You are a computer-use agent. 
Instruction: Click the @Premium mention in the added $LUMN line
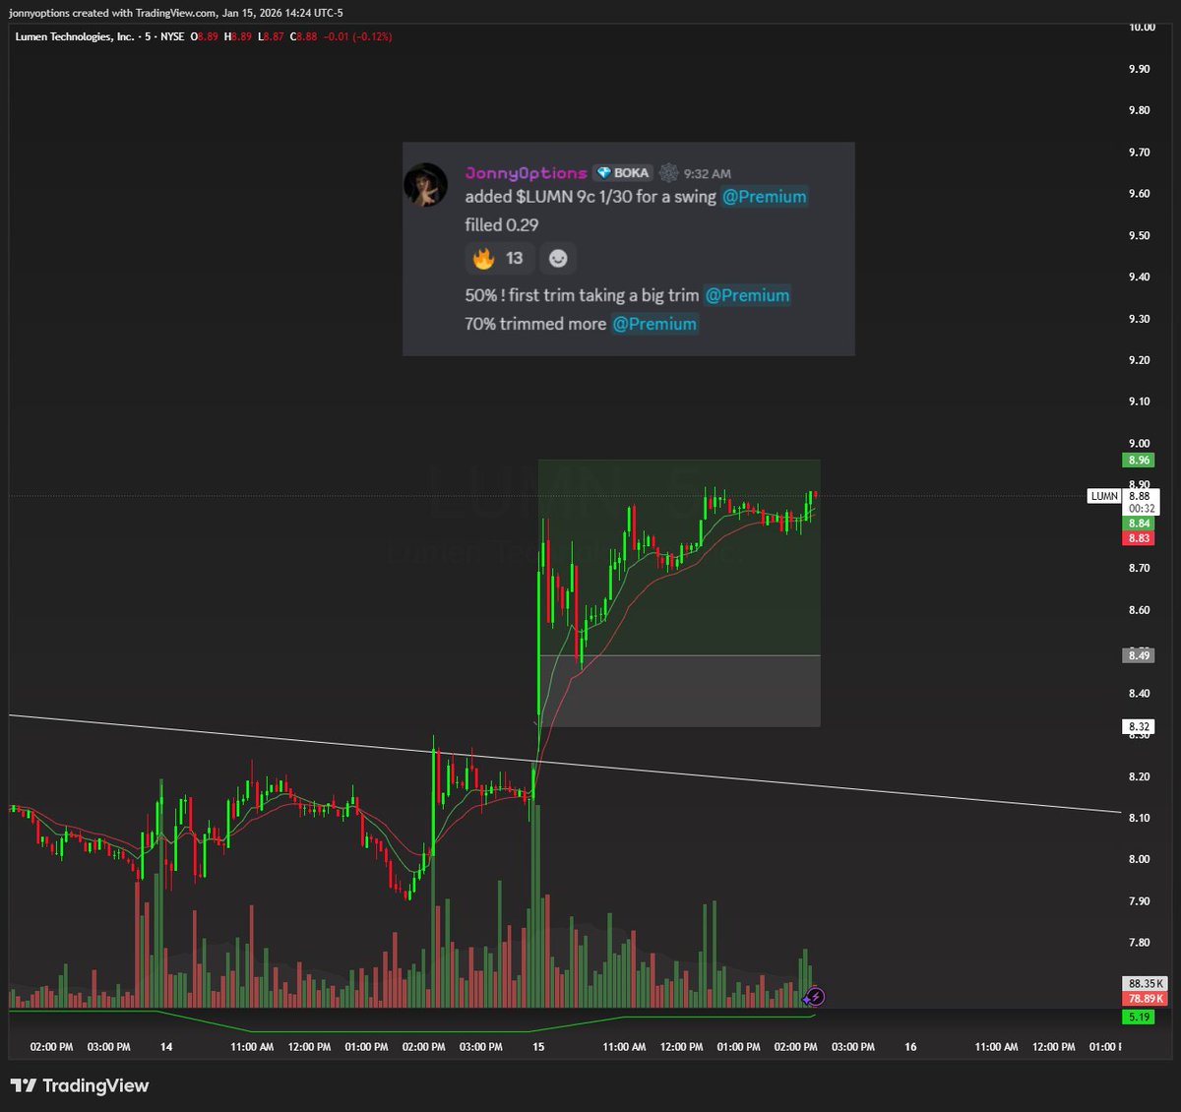coord(765,197)
